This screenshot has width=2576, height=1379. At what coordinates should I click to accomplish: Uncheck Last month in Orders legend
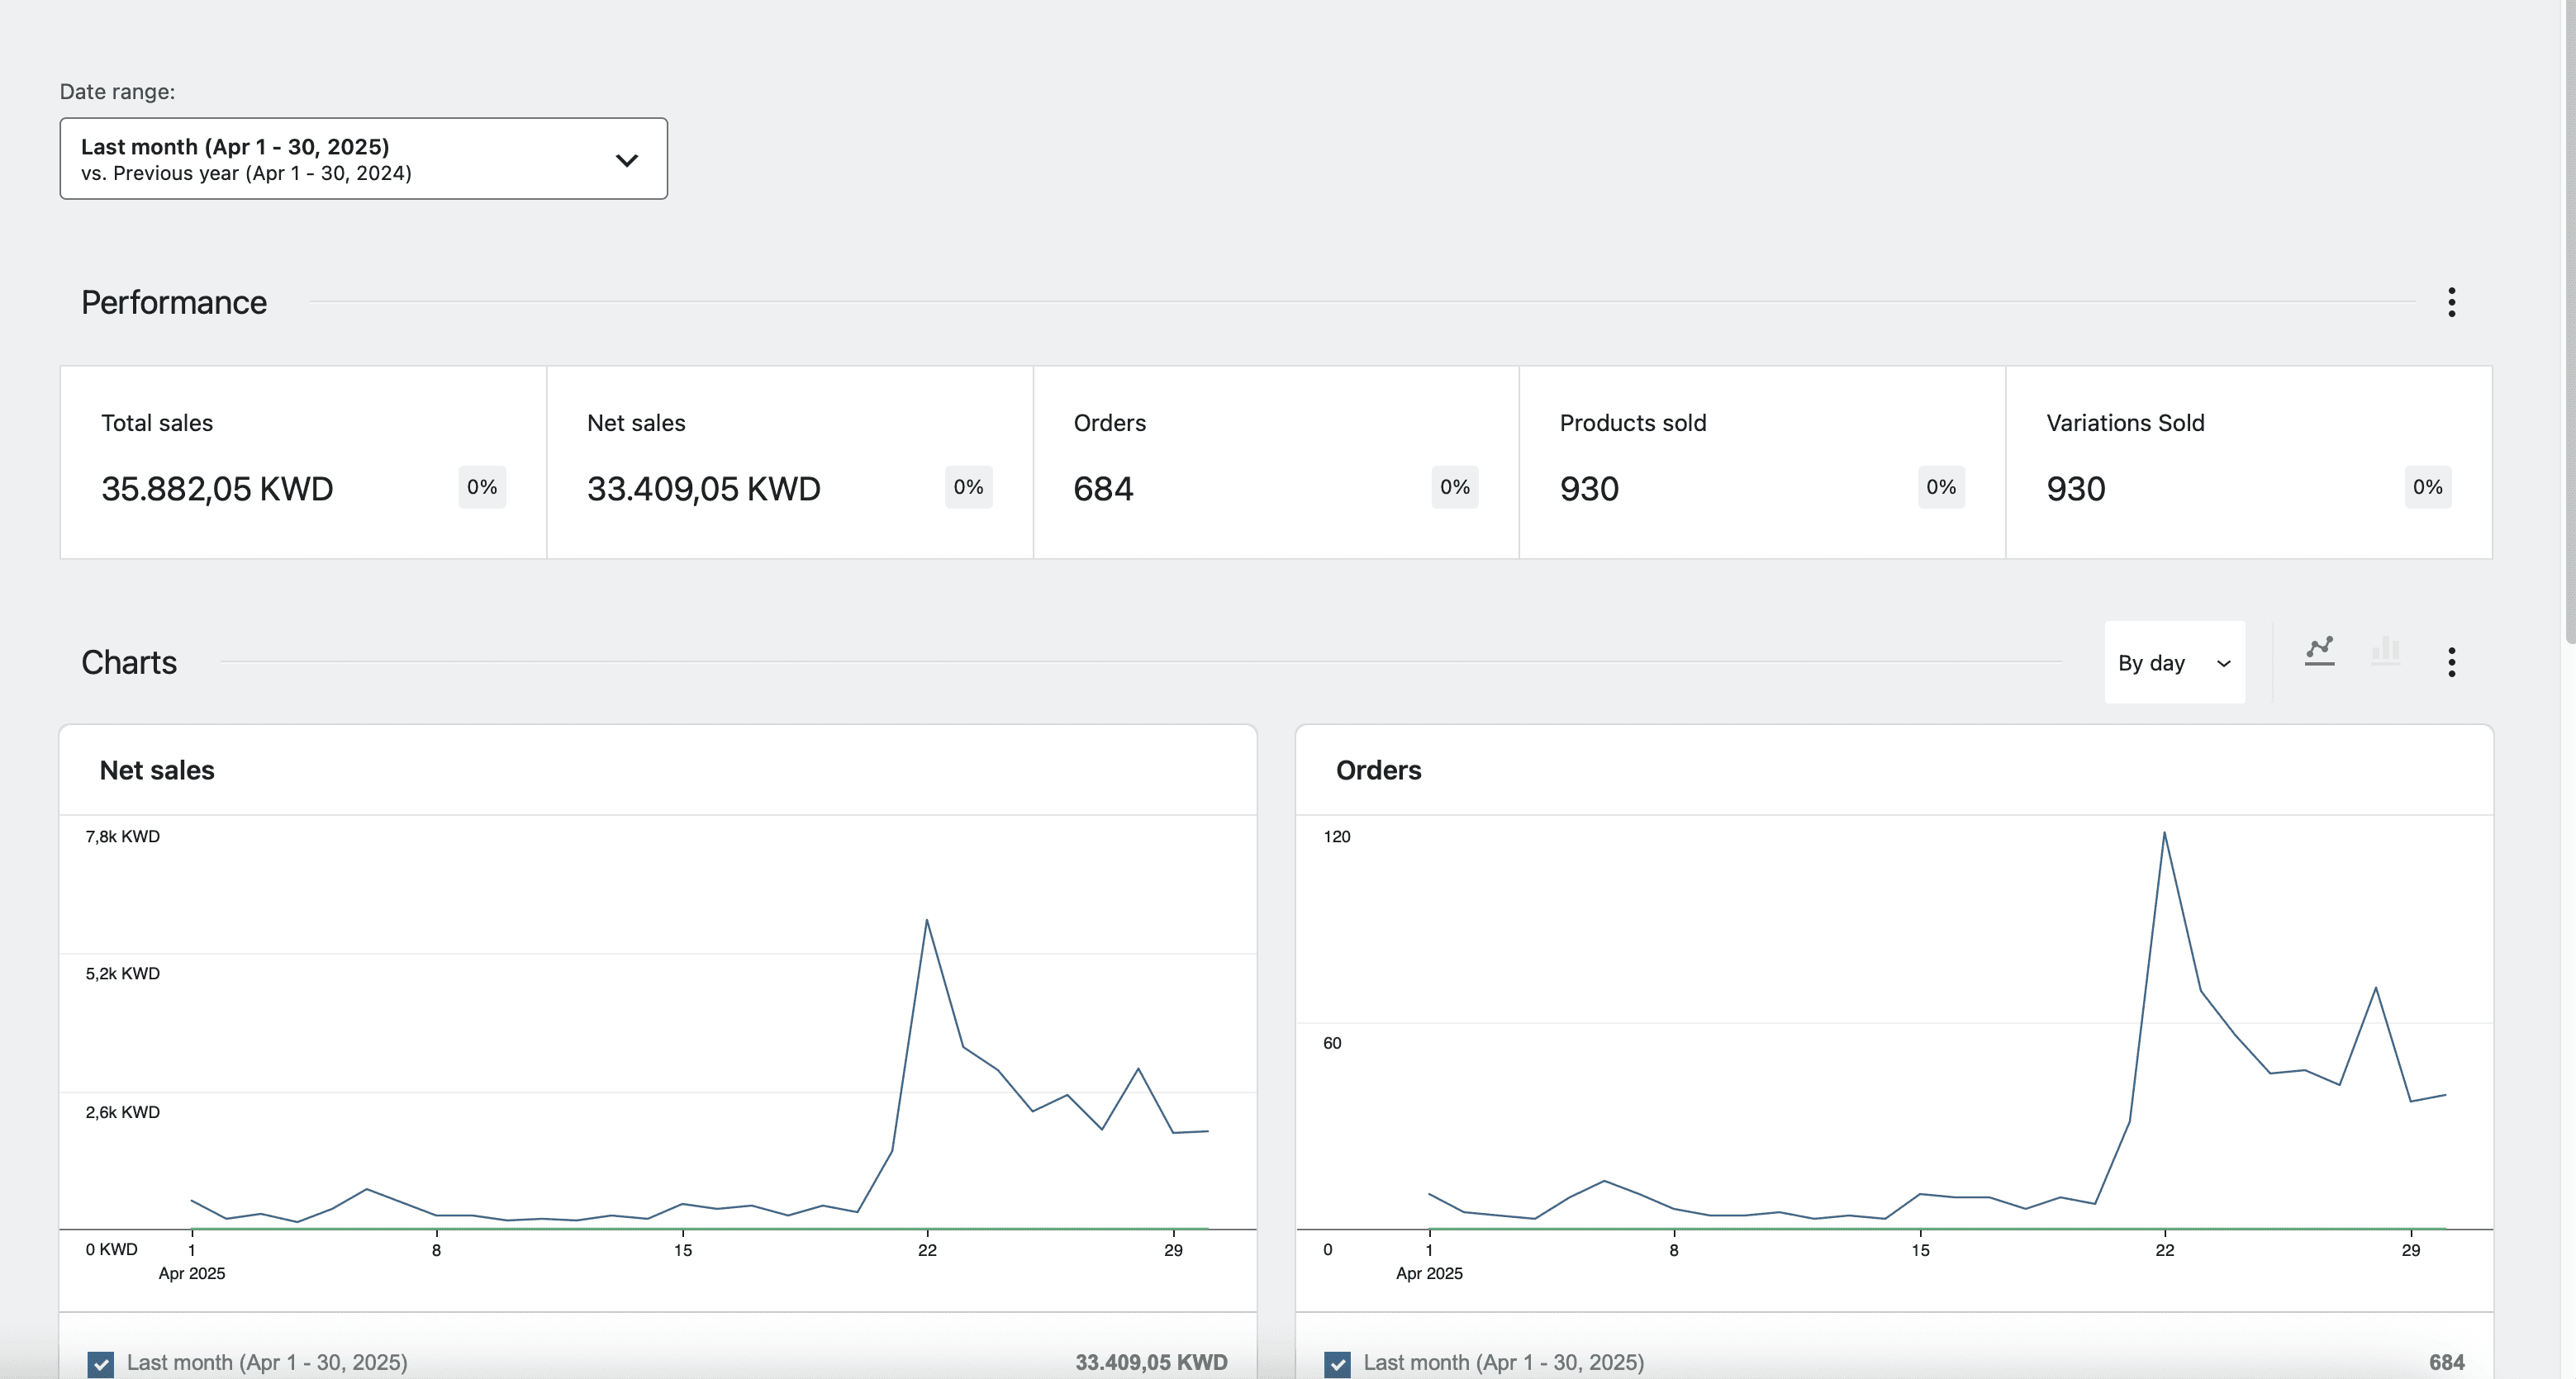coord(1337,1363)
